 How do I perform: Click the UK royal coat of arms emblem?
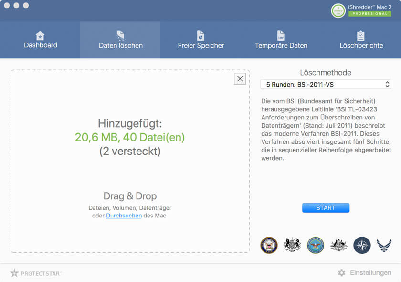point(292,245)
